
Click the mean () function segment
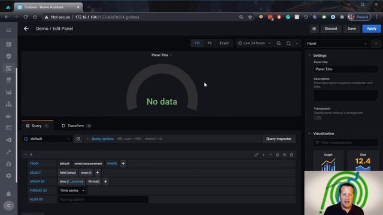click(86, 173)
